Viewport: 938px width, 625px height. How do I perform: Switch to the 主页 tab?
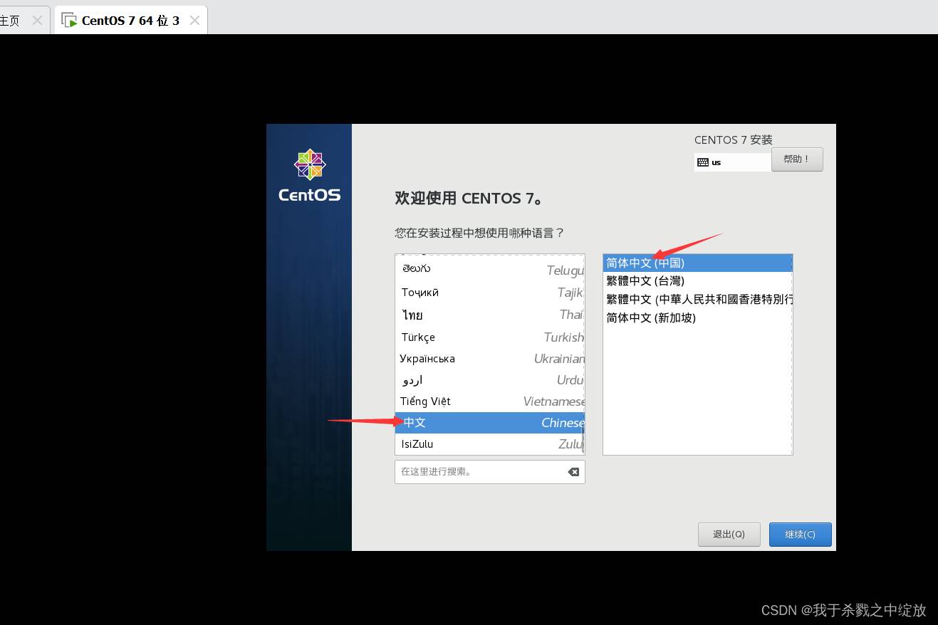pyautogui.click(x=11, y=21)
